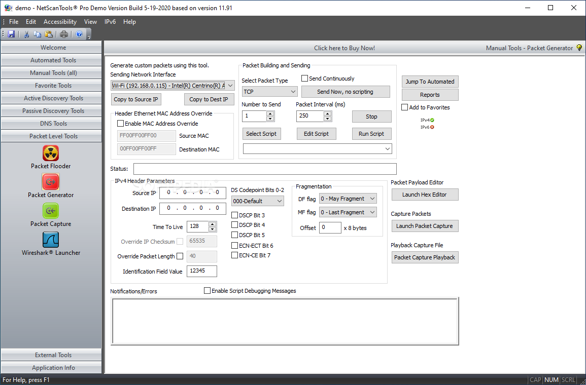Click the Print toolbar icon
This screenshot has height=385, width=586.
point(64,34)
